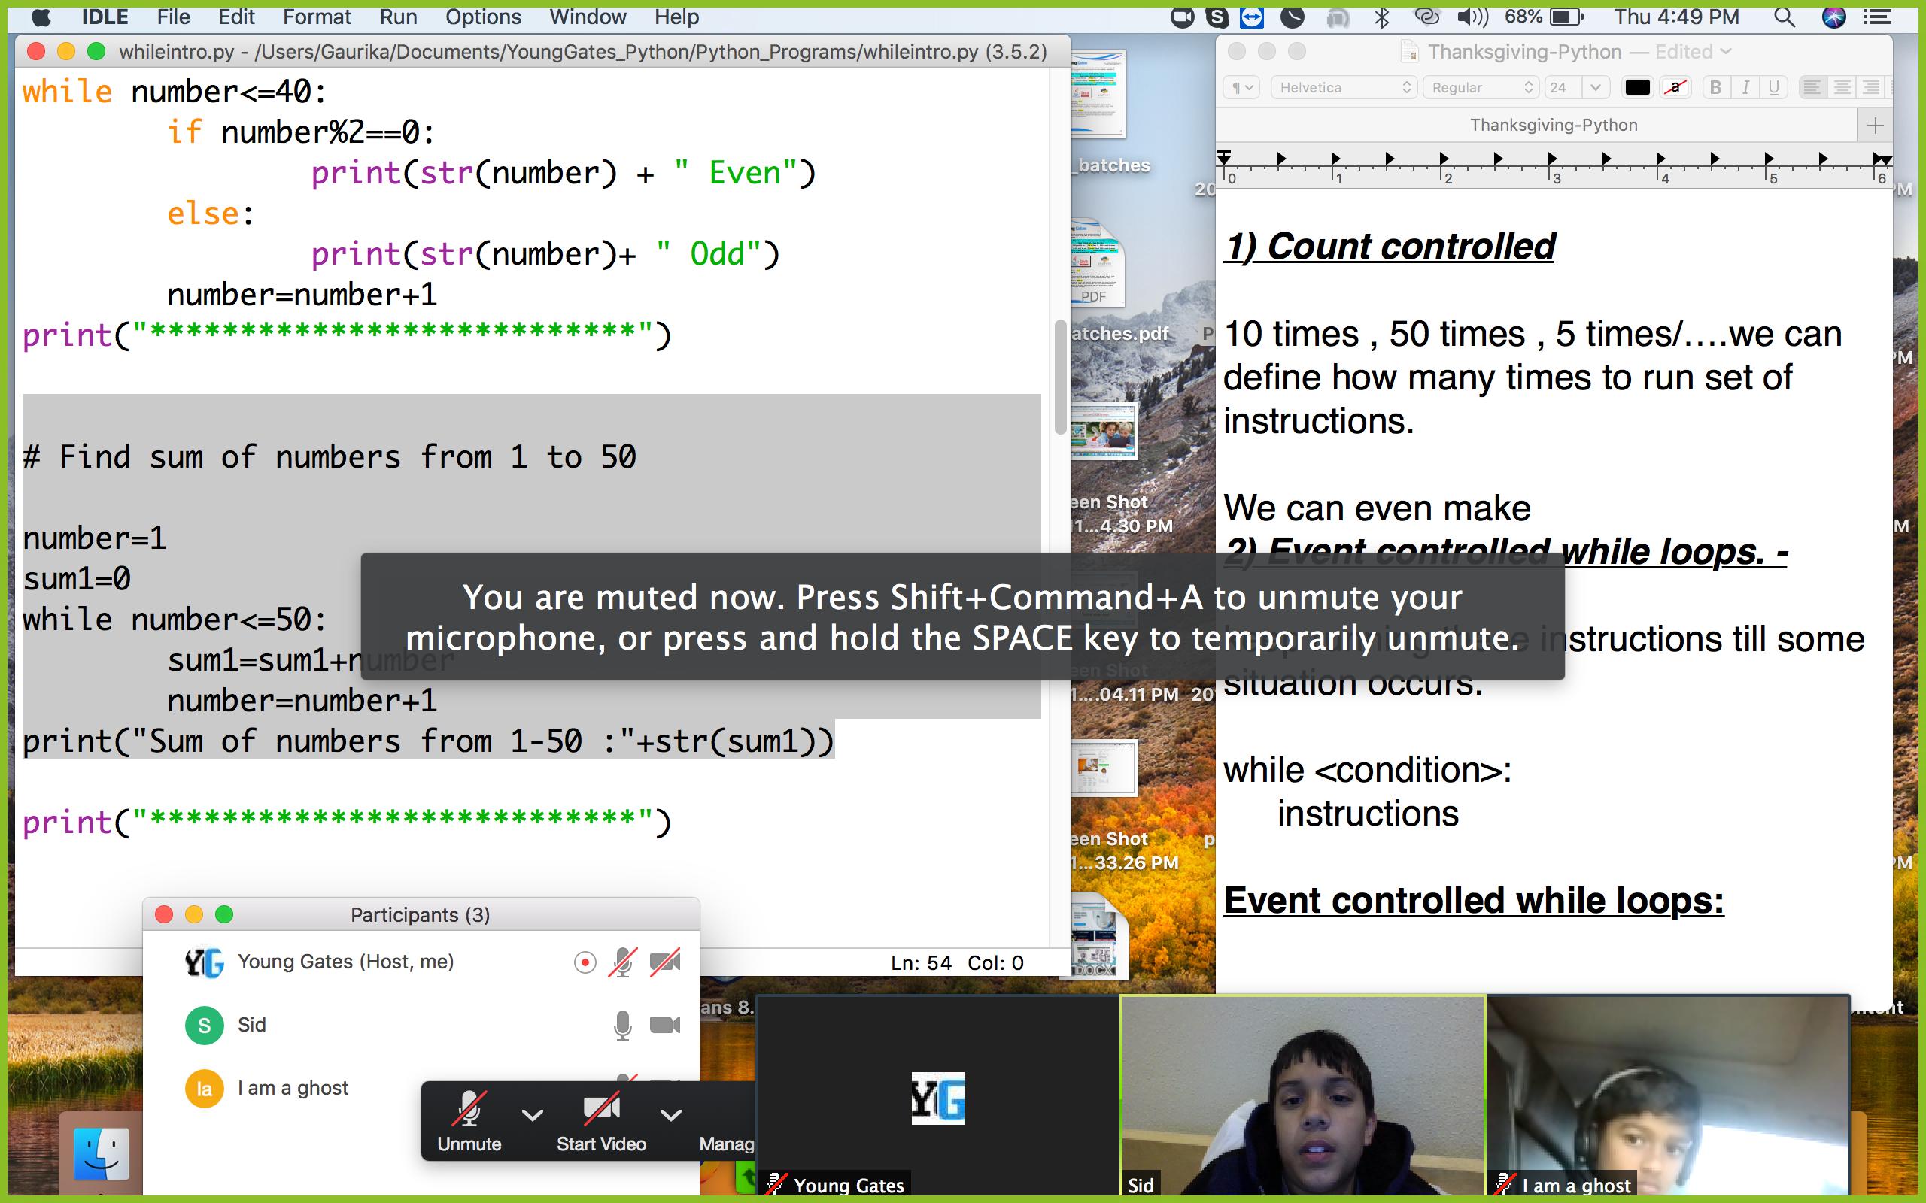Viewport: 1926px width, 1203px height.
Task: Open the Edit menu
Action: [236, 17]
